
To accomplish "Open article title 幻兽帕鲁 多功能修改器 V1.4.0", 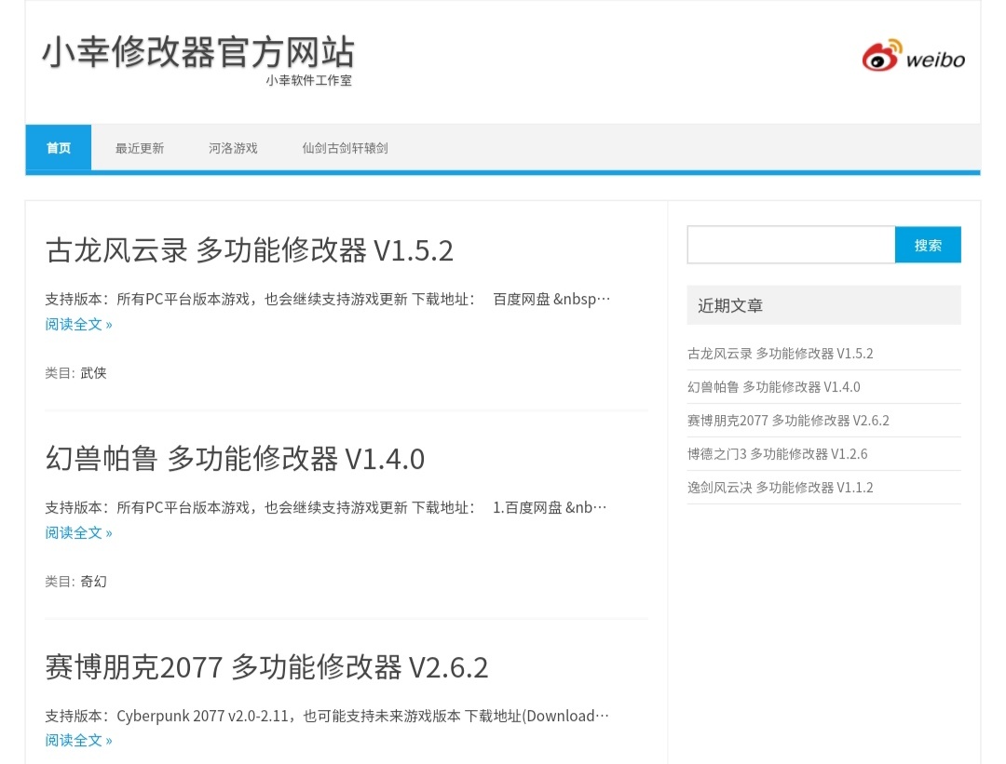I will [235, 459].
